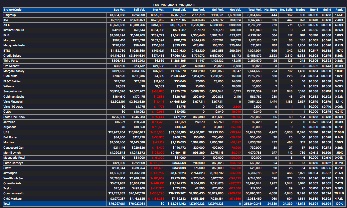Select the AIEX broker name
This screenshot has height=208, width=347.
tap(7, 25)
